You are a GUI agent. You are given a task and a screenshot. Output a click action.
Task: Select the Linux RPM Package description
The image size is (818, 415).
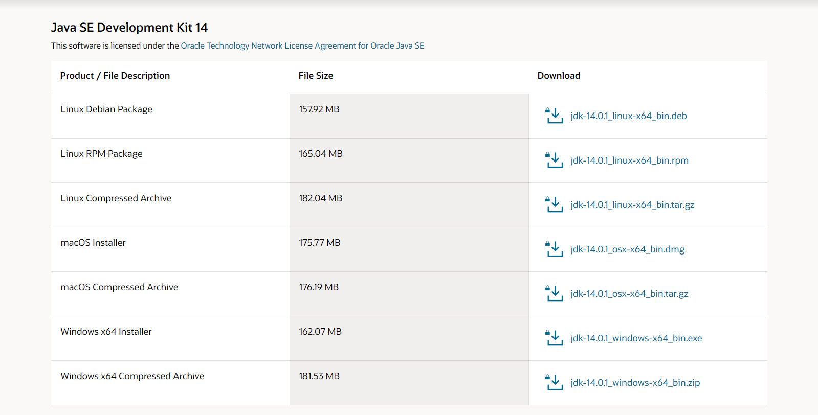point(101,154)
